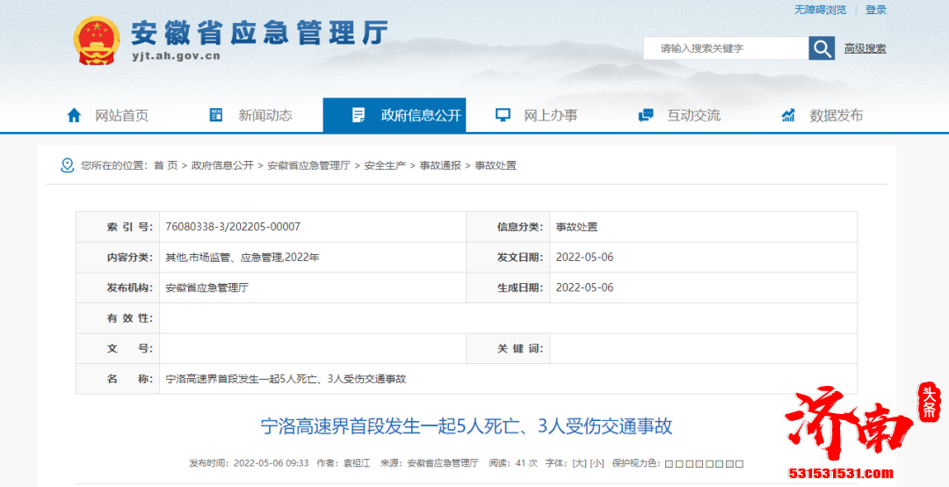Click the magnifier search button

click(x=822, y=48)
